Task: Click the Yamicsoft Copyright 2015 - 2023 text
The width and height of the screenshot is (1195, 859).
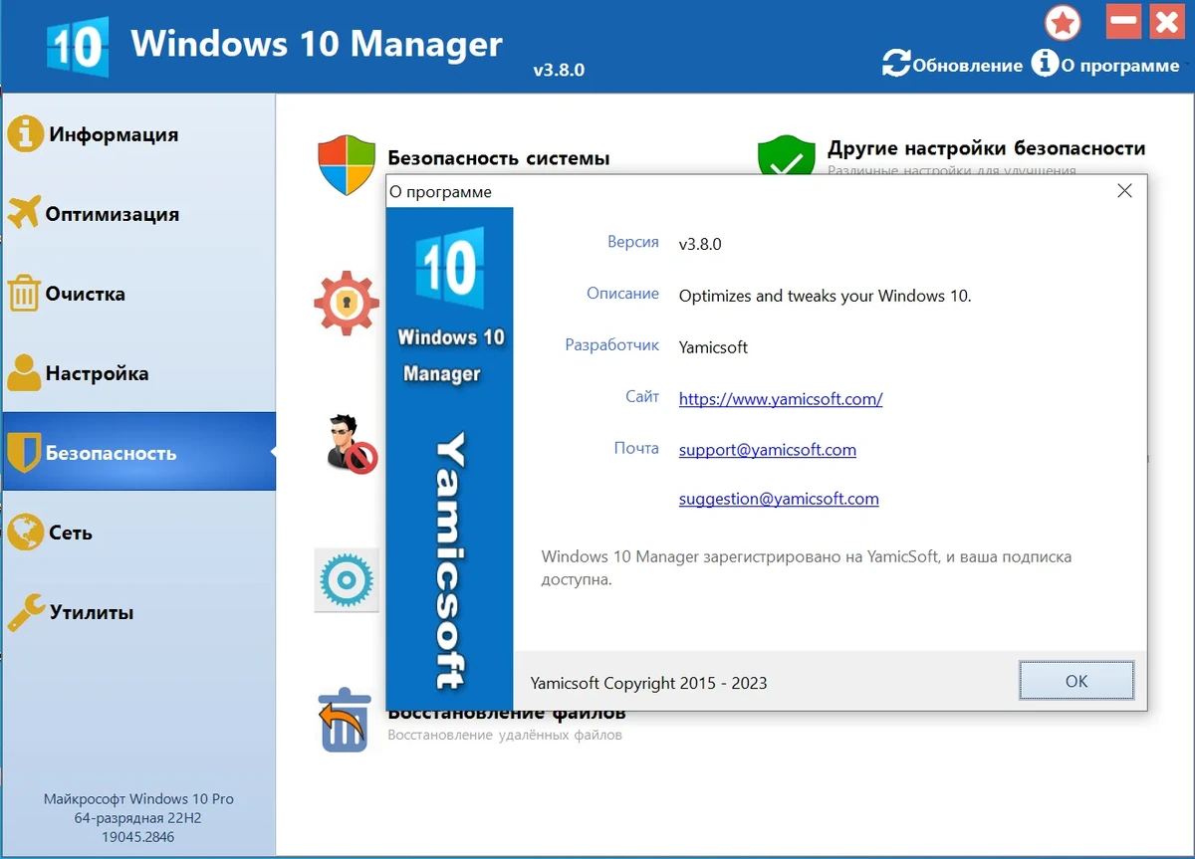Action: click(649, 683)
